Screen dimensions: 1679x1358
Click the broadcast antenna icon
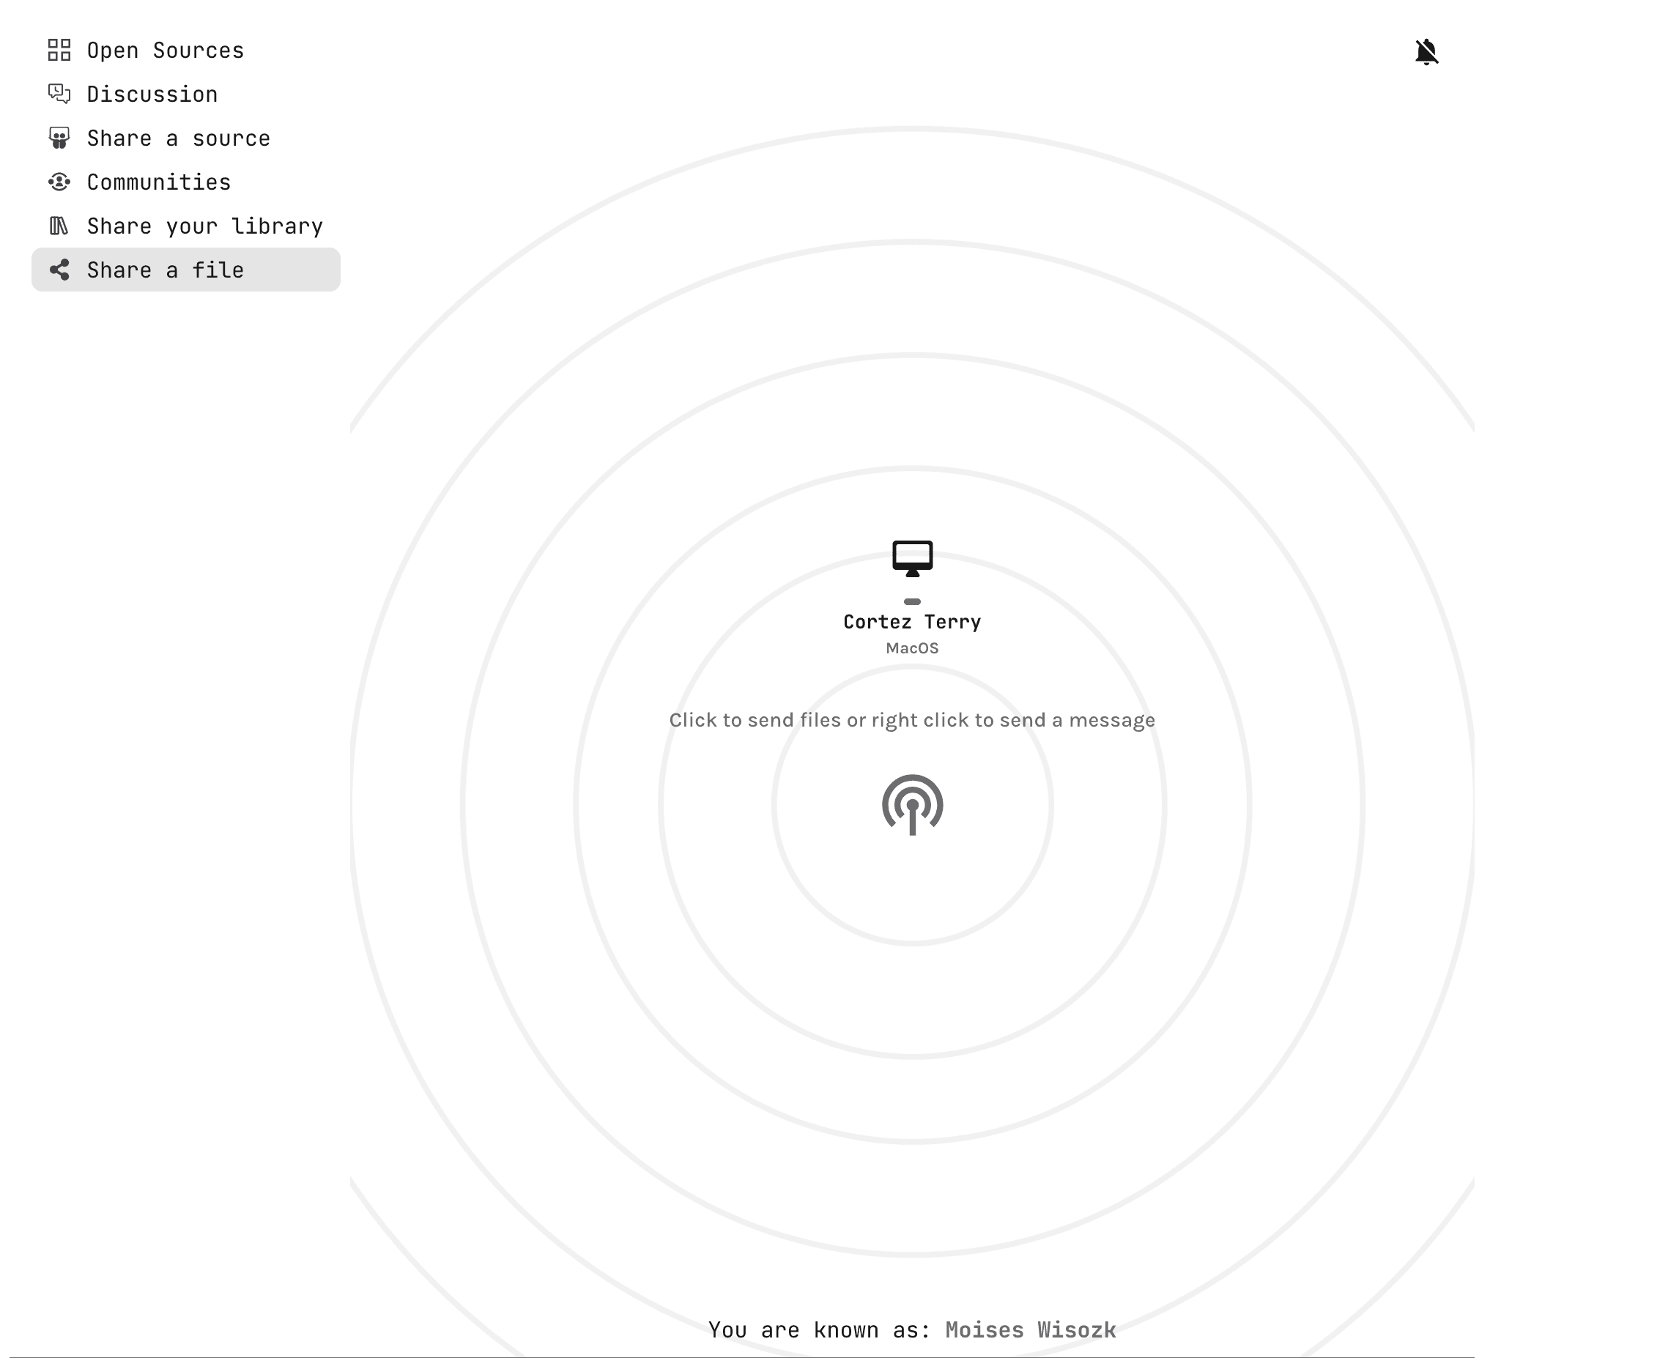(912, 804)
